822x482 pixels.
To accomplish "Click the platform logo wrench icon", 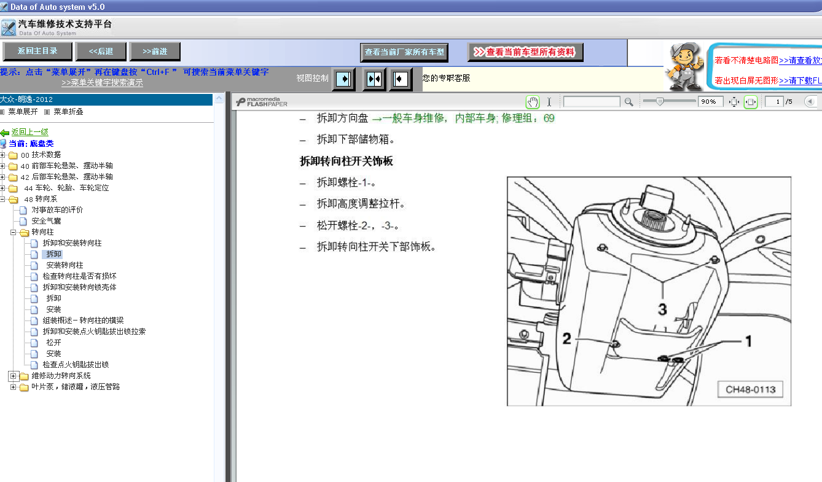I will point(9,28).
